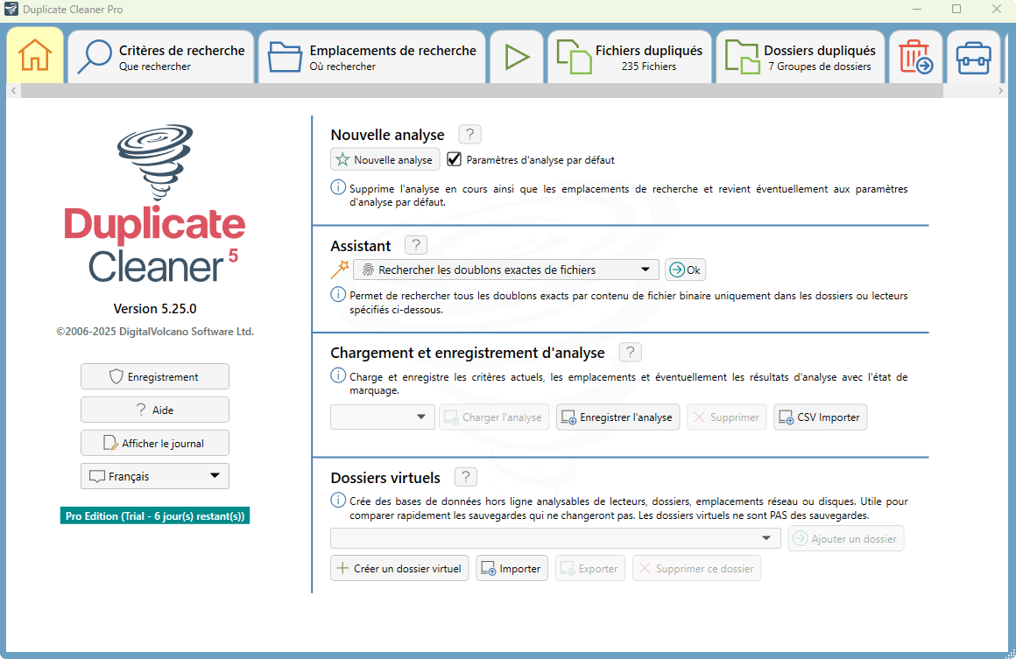Open the Français language dropdown
The height and width of the screenshot is (659, 1016).
tap(155, 476)
